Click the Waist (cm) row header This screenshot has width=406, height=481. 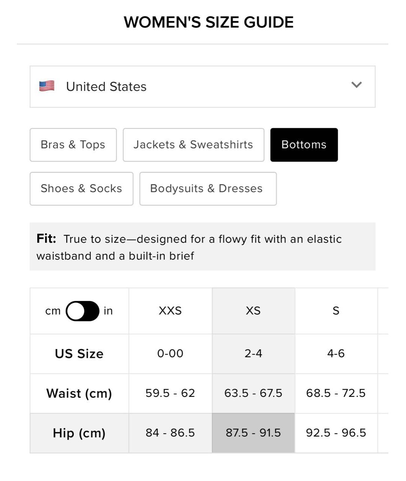[x=79, y=393]
